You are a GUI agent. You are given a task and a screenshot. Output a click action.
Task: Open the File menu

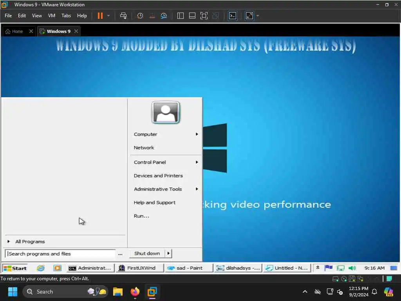point(8,16)
